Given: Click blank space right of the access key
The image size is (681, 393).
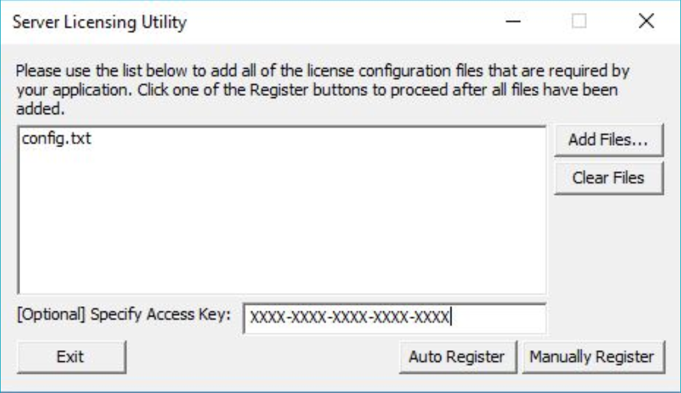Looking at the screenshot, I should tap(499, 318).
